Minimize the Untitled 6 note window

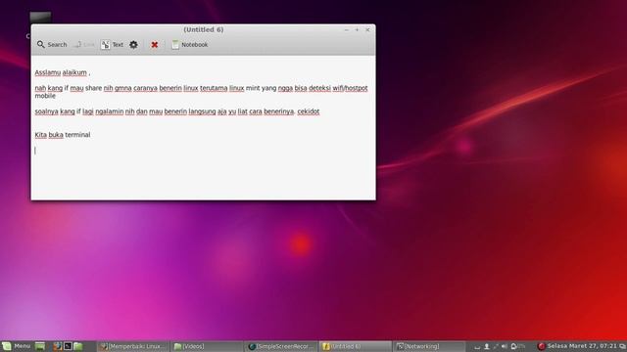click(347, 30)
